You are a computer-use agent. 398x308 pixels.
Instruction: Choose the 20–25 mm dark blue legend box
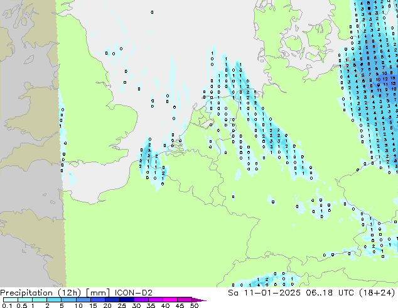[x=112, y=300]
